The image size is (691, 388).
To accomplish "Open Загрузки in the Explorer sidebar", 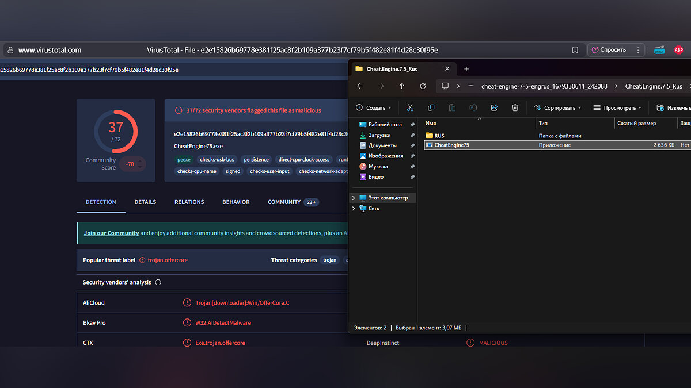I will (x=380, y=135).
